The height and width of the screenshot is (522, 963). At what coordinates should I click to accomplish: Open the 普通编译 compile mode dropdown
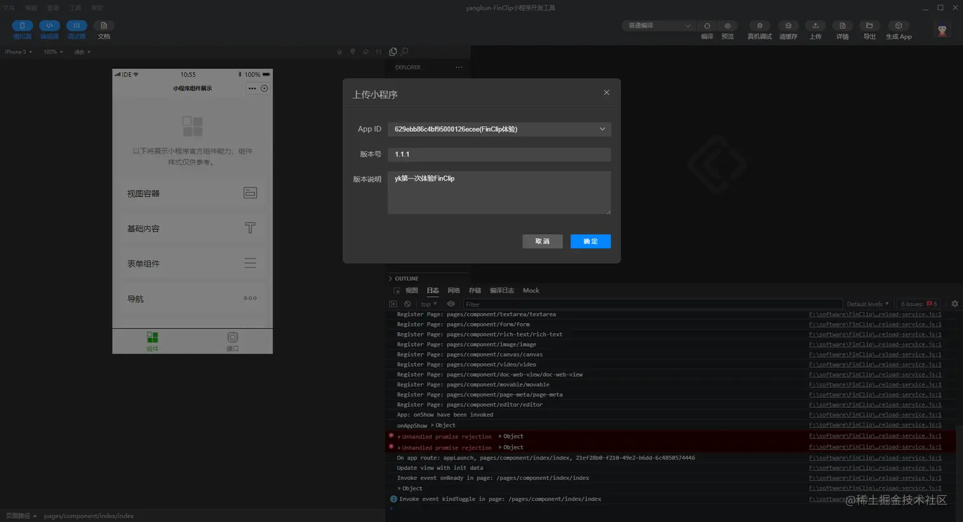(657, 25)
